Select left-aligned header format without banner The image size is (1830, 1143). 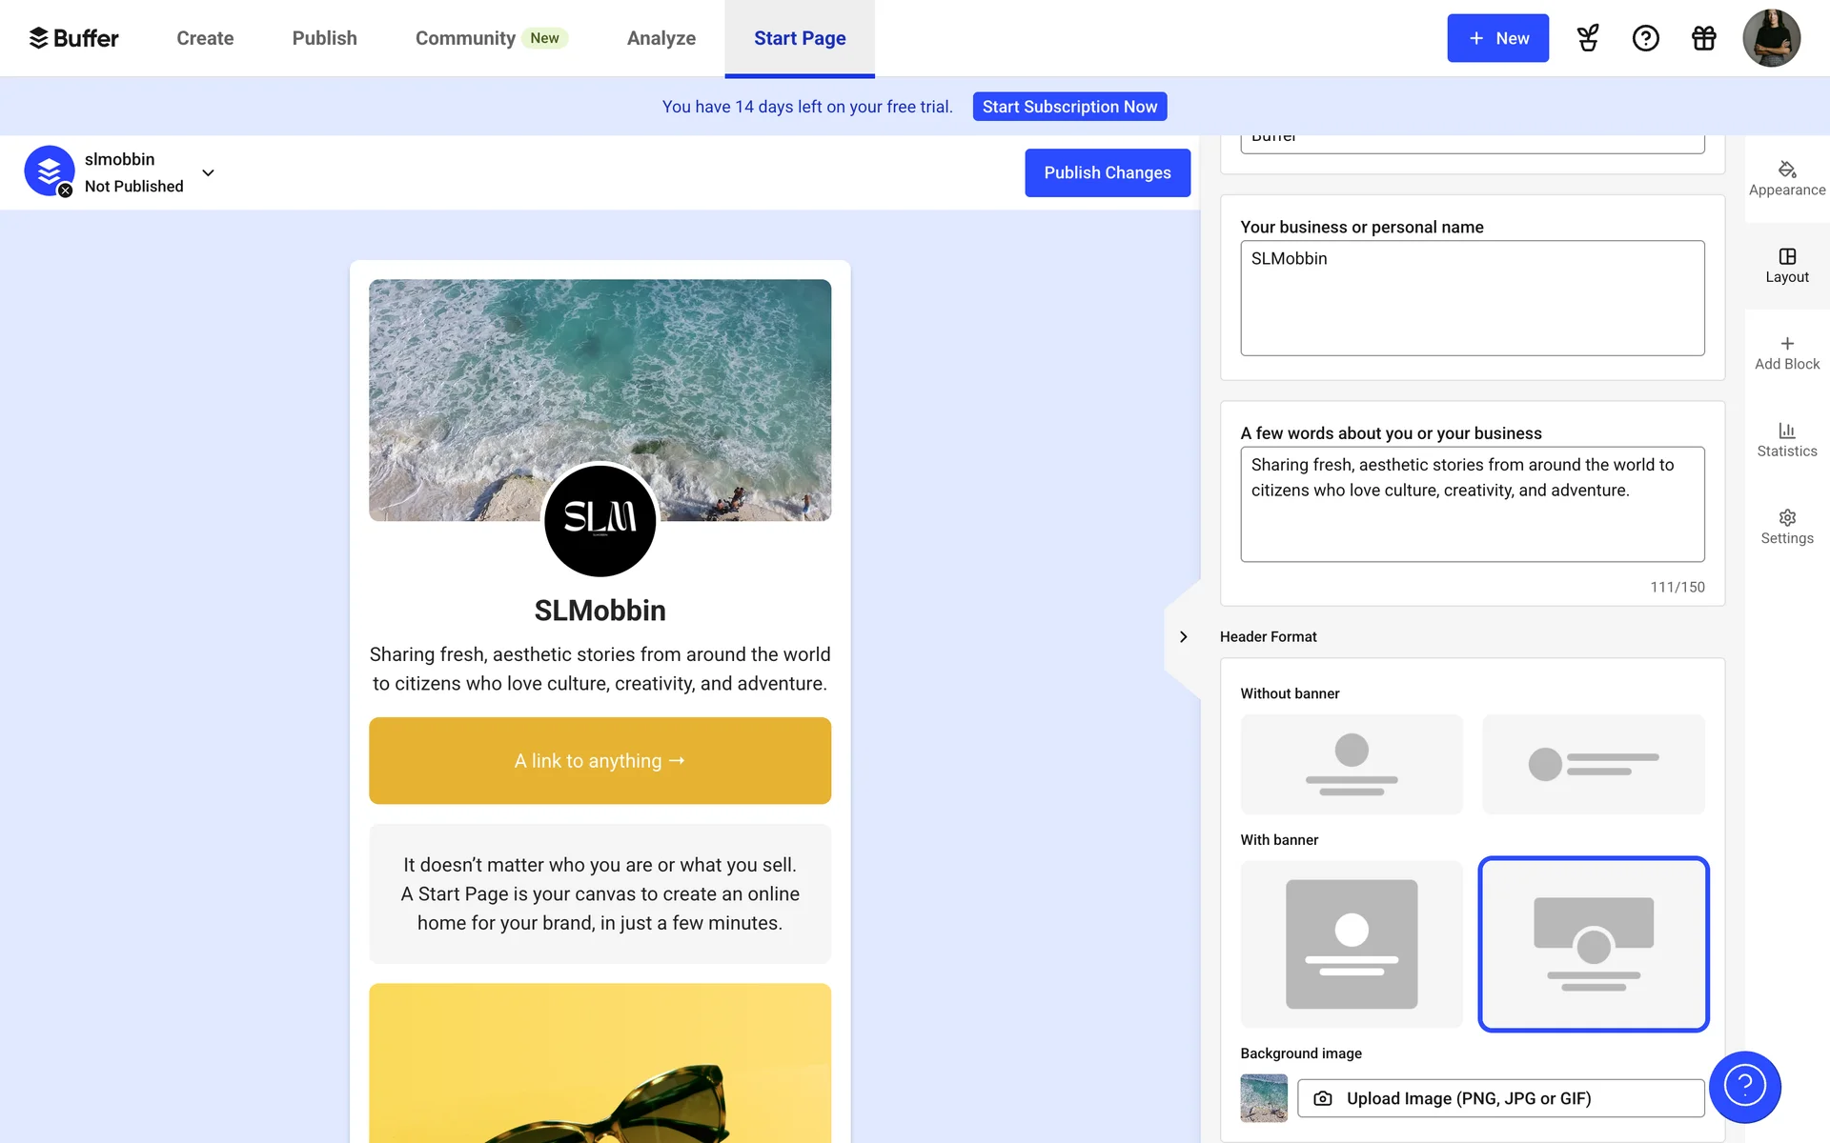(x=1593, y=764)
